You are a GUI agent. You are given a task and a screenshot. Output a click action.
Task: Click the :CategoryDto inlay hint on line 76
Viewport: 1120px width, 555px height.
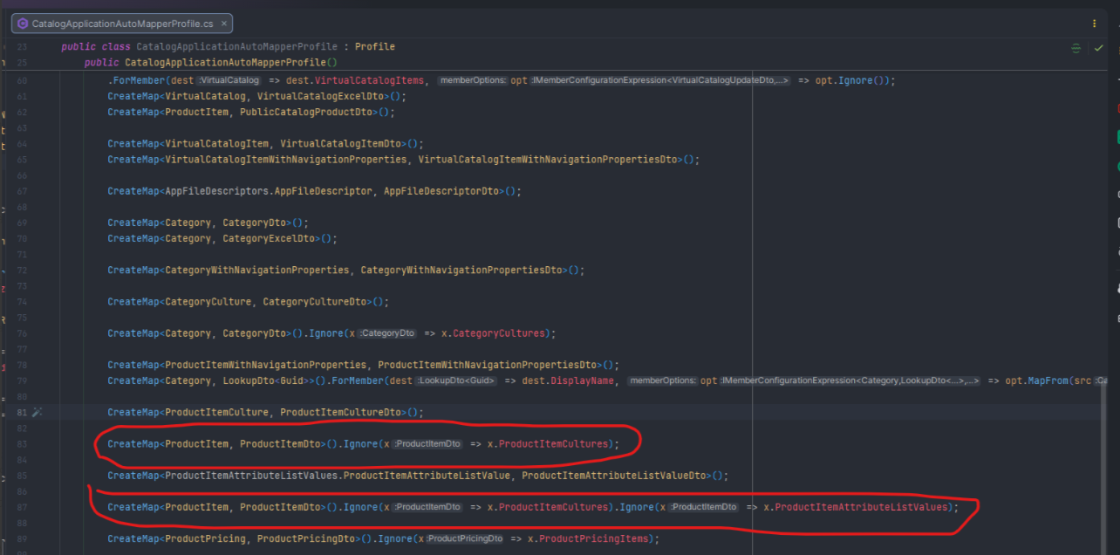[386, 333]
